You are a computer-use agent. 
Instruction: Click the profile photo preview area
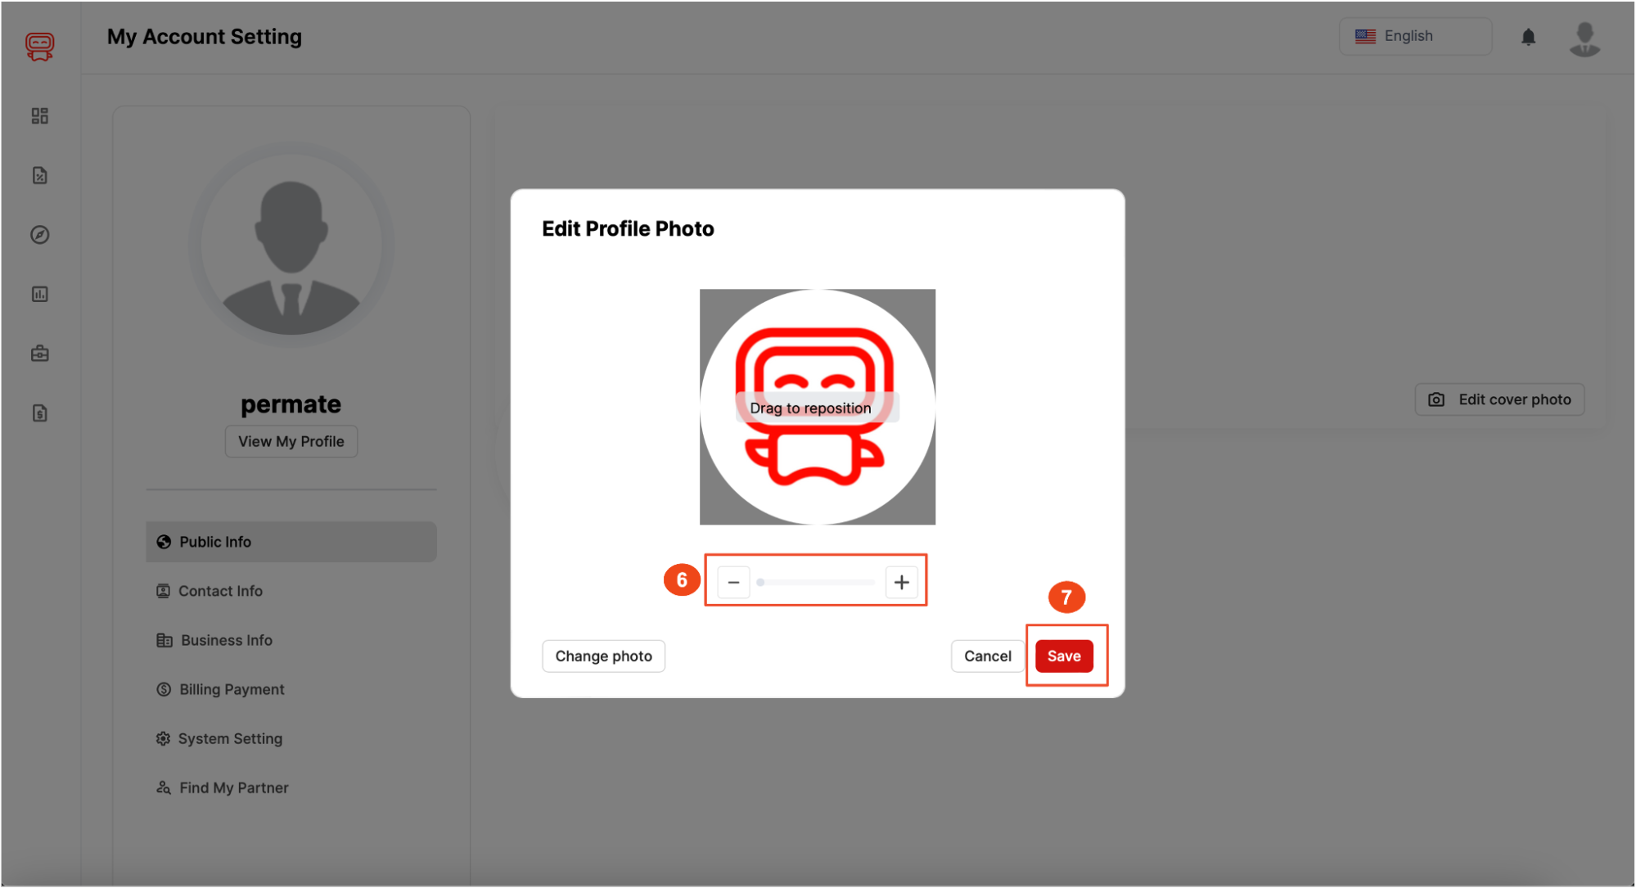(817, 407)
